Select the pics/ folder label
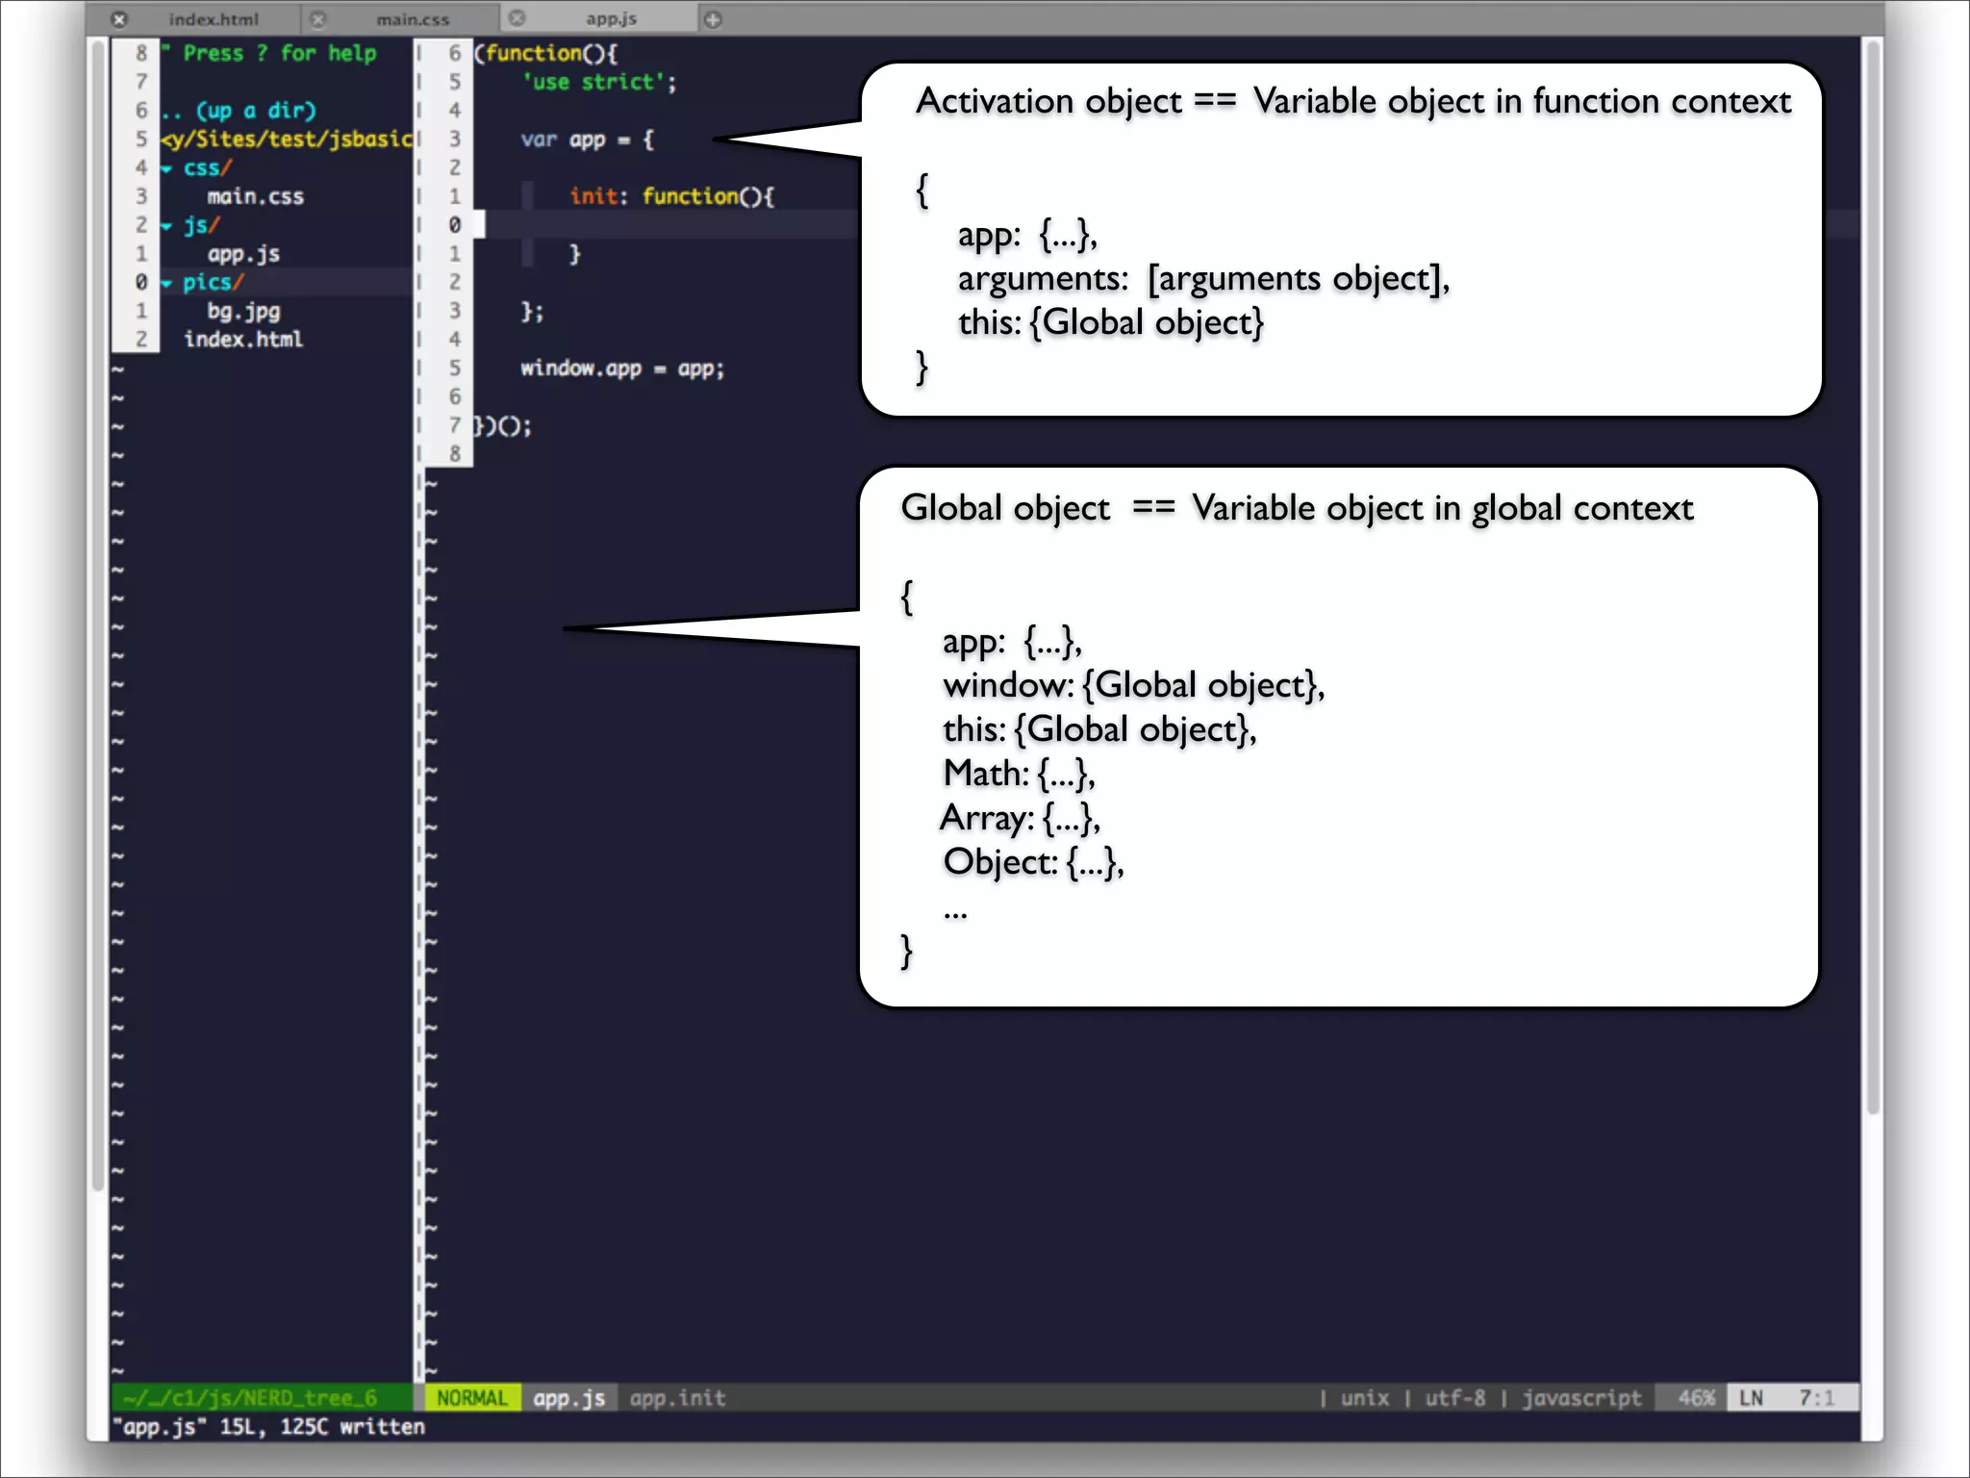The width and height of the screenshot is (1970, 1478). pyautogui.click(x=214, y=283)
